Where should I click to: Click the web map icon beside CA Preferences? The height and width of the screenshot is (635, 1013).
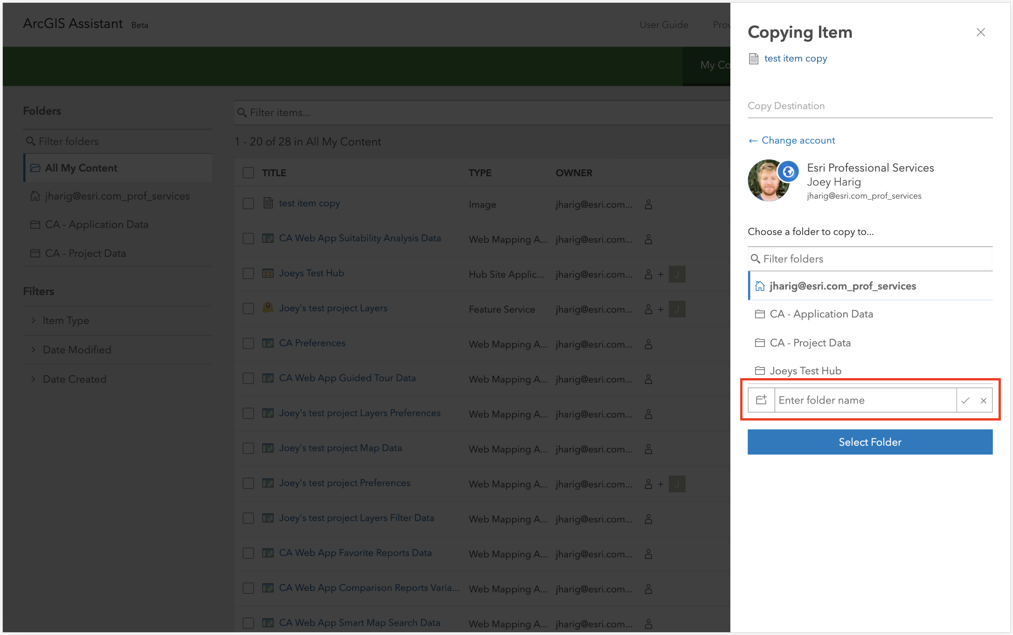pos(268,343)
